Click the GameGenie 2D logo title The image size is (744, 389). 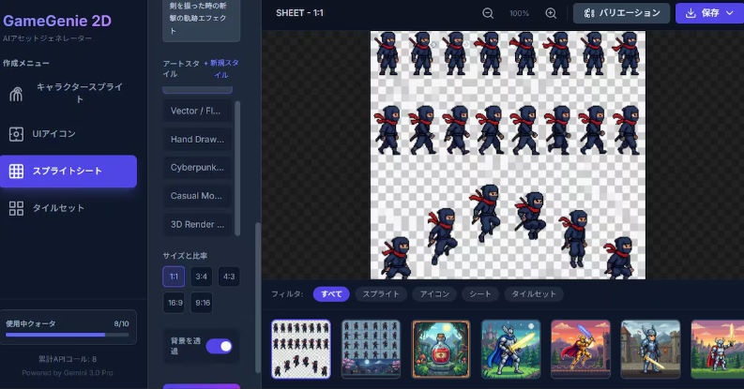pos(57,21)
